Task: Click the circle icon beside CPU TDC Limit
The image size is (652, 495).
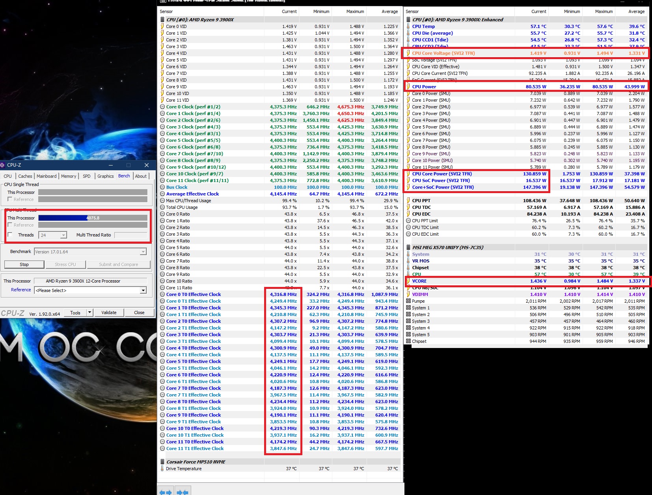Action: pyautogui.click(x=408, y=227)
